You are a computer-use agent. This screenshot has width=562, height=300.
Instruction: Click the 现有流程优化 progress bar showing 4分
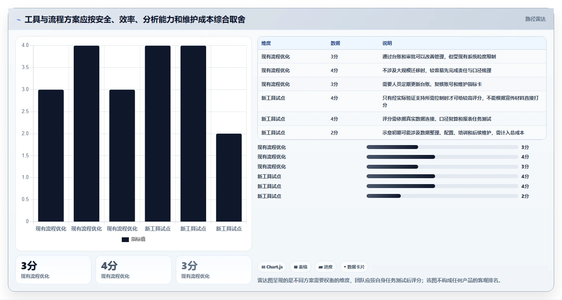[x=442, y=157]
